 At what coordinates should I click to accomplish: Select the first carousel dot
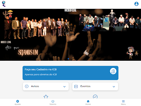point(68,59)
